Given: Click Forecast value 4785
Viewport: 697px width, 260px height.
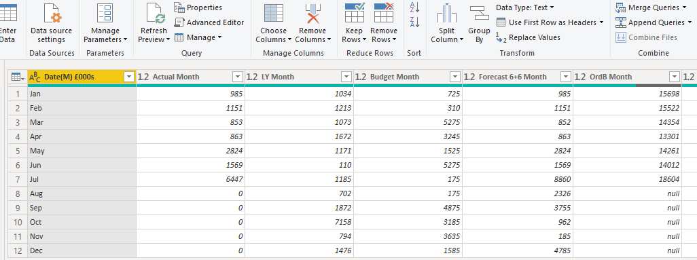Looking at the screenshot, I should pyautogui.click(x=518, y=250).
